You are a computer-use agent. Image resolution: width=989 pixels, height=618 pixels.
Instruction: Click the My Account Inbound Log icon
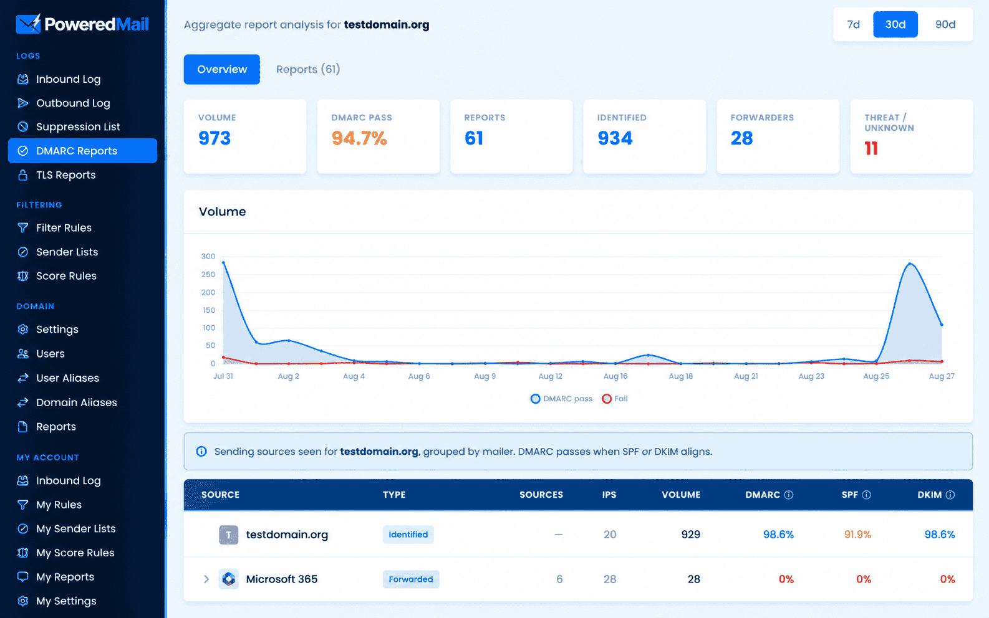23,480
